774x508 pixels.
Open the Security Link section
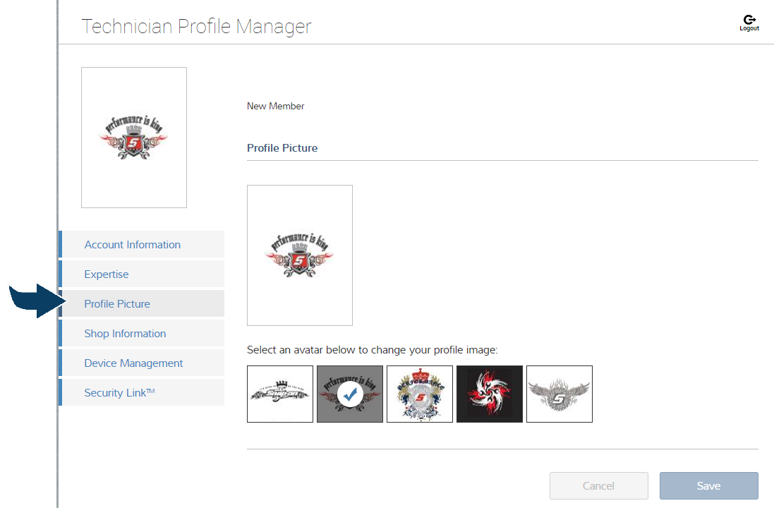click(x=119, y=393)
